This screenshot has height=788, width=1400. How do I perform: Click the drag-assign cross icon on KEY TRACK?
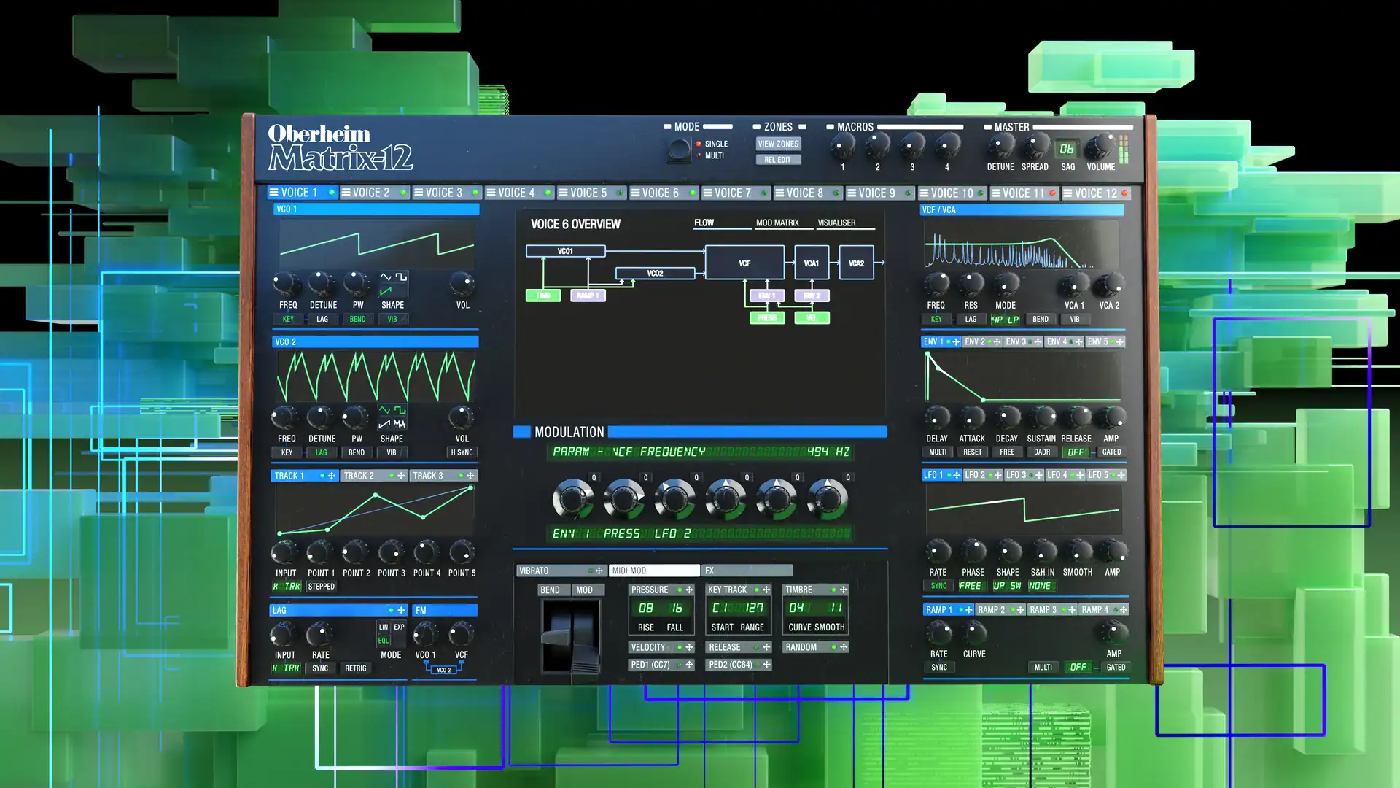pos(766,590)
